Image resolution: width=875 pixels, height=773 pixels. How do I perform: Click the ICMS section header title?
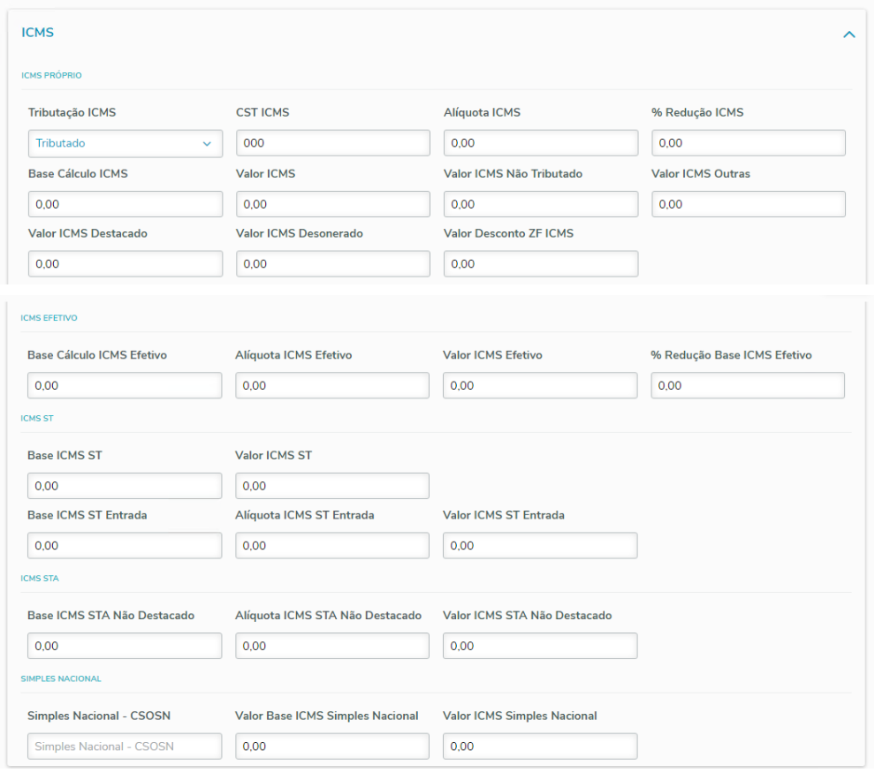(38, 33)
